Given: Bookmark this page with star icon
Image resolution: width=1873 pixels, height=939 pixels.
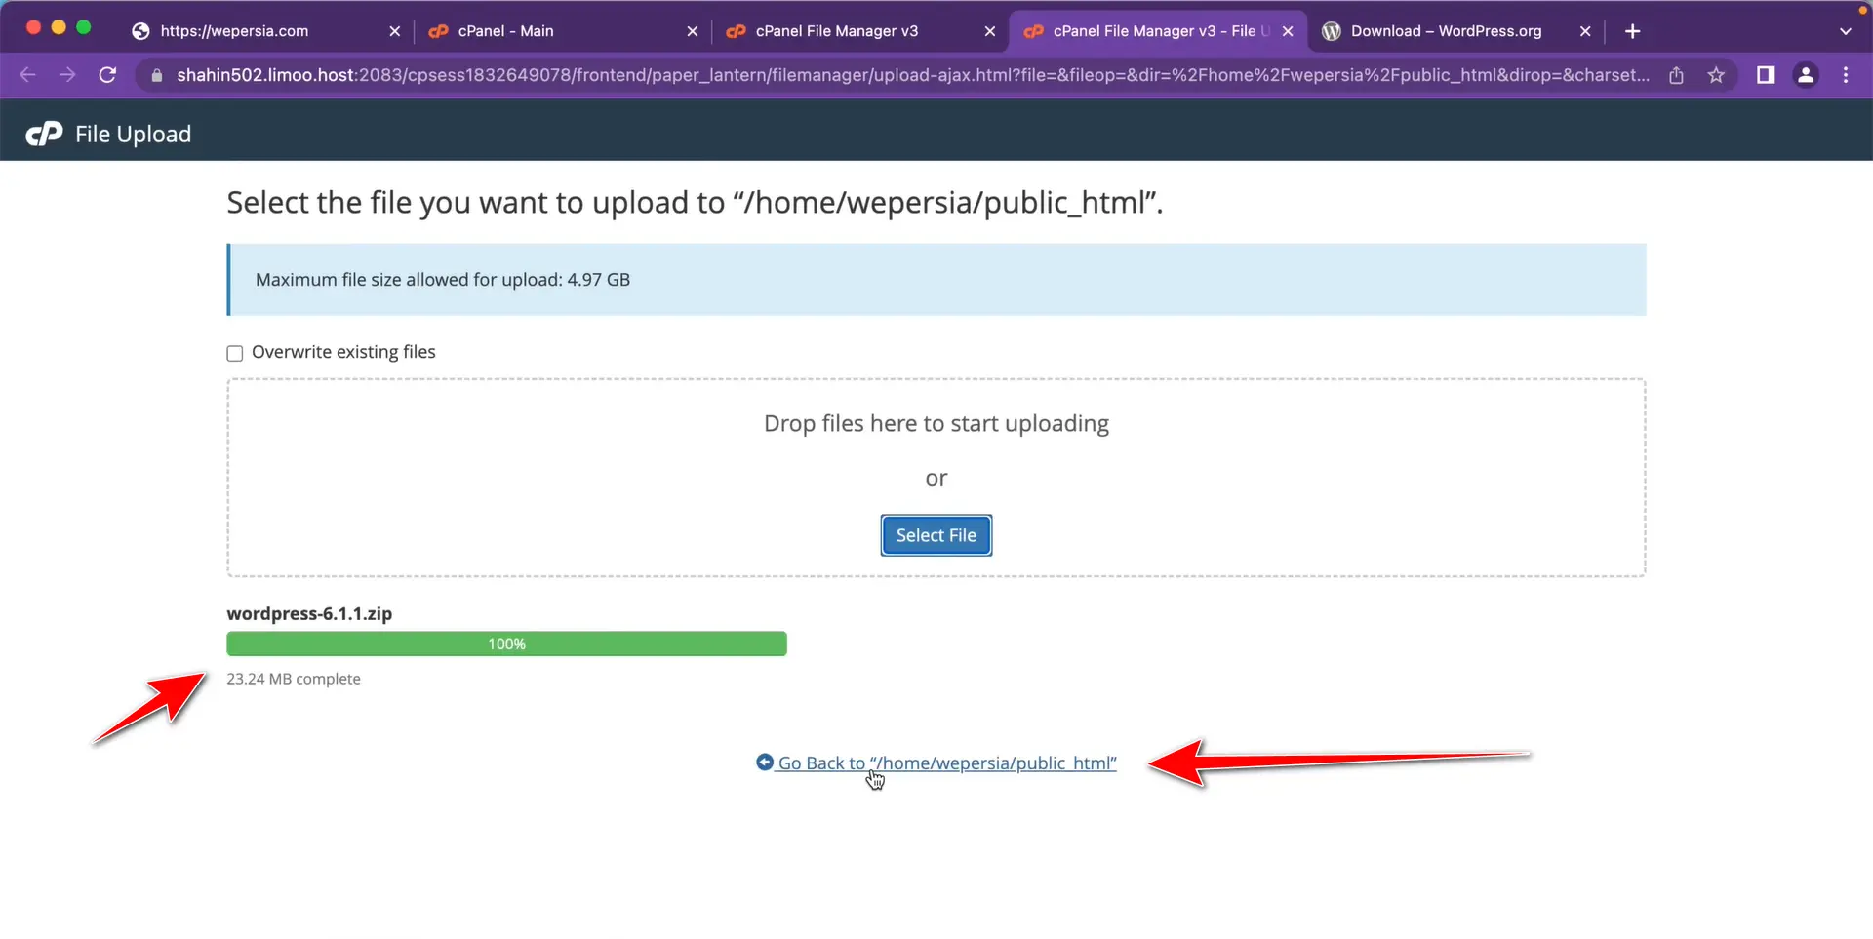Looking at the screenshot, I should click(1716, 75).
